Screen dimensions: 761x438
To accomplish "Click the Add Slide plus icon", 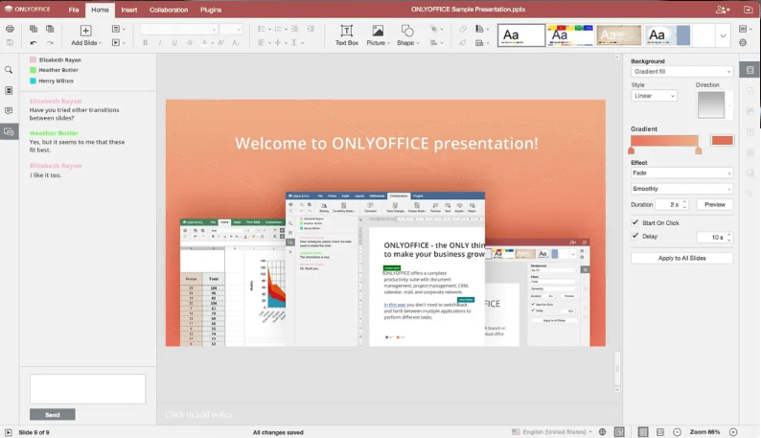I will [x=85, y=31].
